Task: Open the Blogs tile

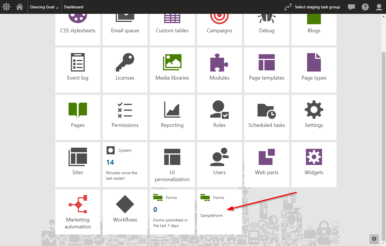Action: pos(314,29)
